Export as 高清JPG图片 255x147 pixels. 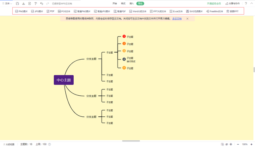pyautogui.click(x=102, y=12)
